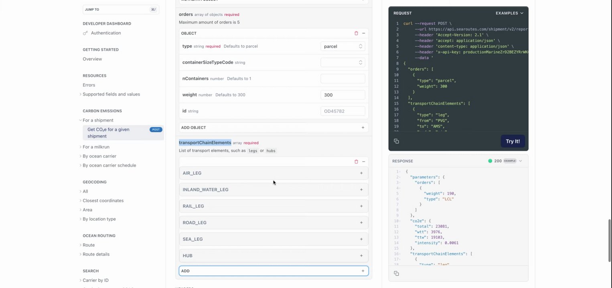Click the highlighted transportChainElements label
612x288 pixels.
[x=205, y=142]
